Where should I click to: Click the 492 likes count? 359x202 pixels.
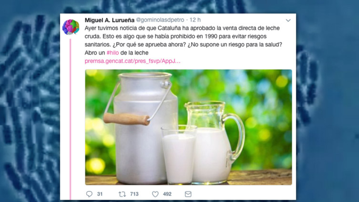coord(167,194)
